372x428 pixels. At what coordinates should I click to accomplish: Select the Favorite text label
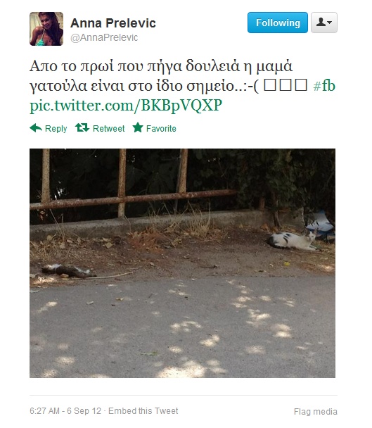click(161, 129)
